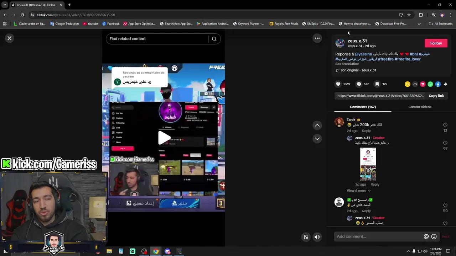This screenshot has height=256, width=456.
Task: Open zeus.x.31 profile avatar
Action: 340,43
